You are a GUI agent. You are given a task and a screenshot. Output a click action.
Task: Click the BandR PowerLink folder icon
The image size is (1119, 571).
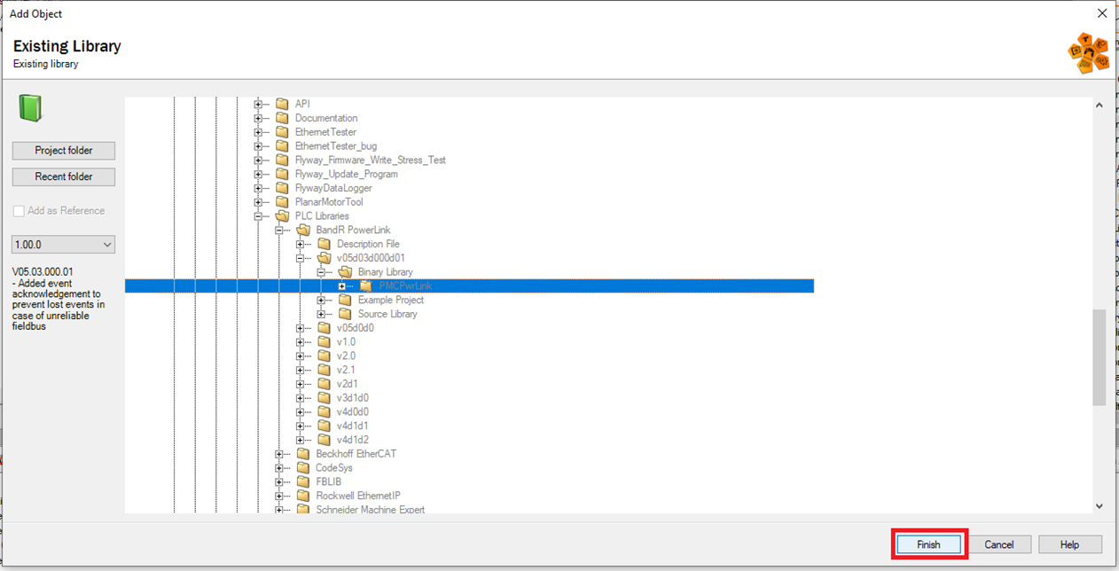[303, 231]
